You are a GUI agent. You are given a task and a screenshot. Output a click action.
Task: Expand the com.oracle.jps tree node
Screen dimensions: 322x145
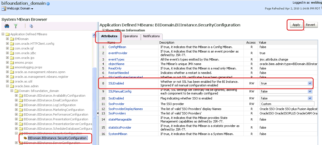coord(8,58)
